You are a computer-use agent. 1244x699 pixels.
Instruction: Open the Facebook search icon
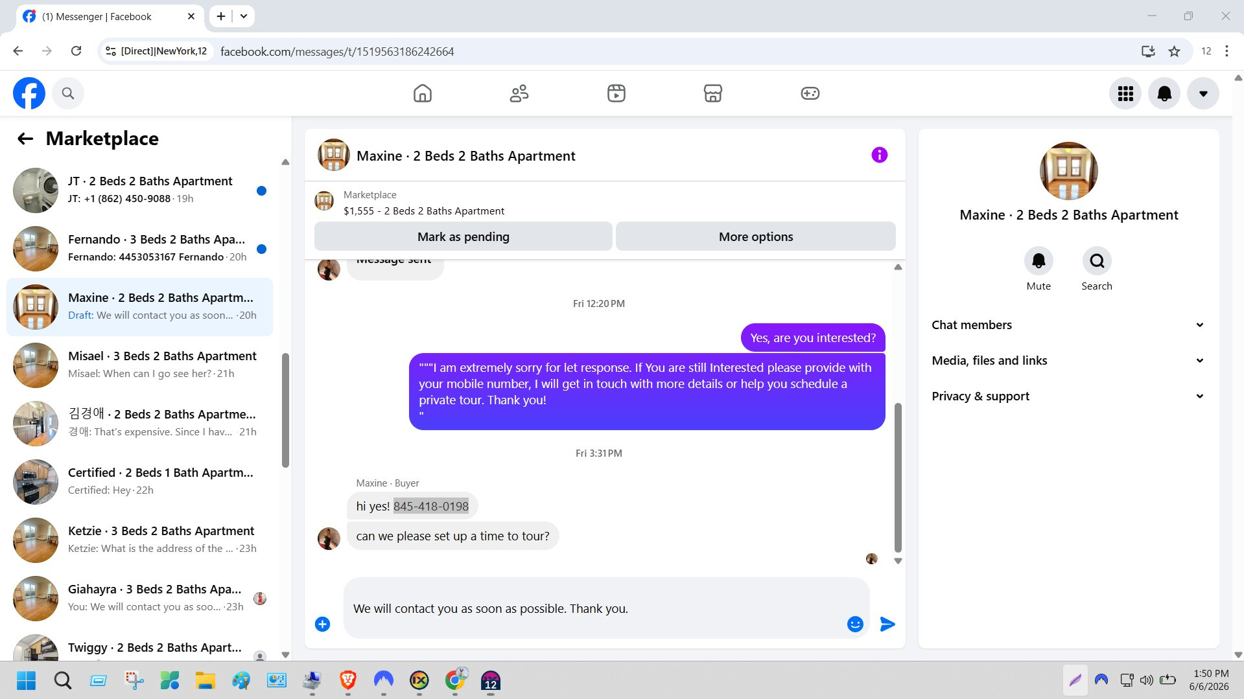[68, 93]
